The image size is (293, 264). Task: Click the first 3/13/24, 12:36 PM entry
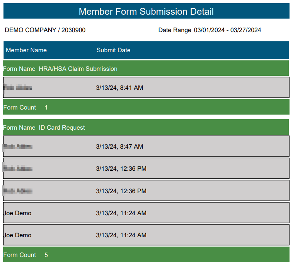(x=121, y=168)
